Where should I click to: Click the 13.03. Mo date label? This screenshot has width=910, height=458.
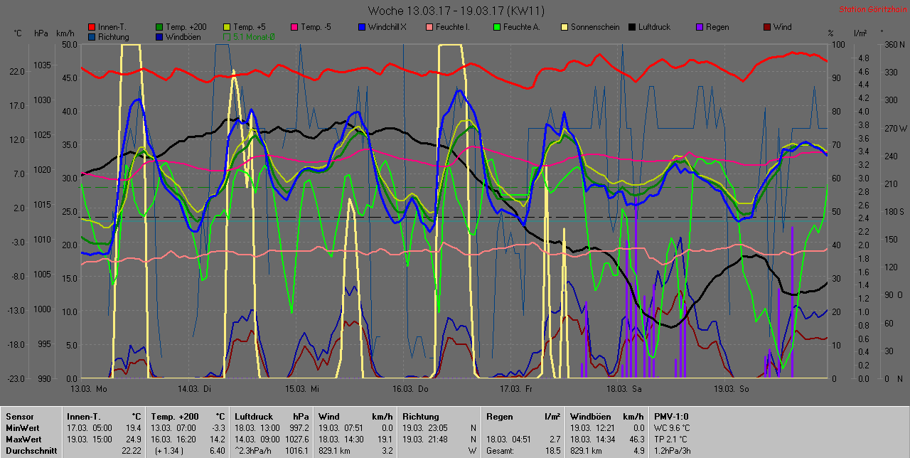90,389
